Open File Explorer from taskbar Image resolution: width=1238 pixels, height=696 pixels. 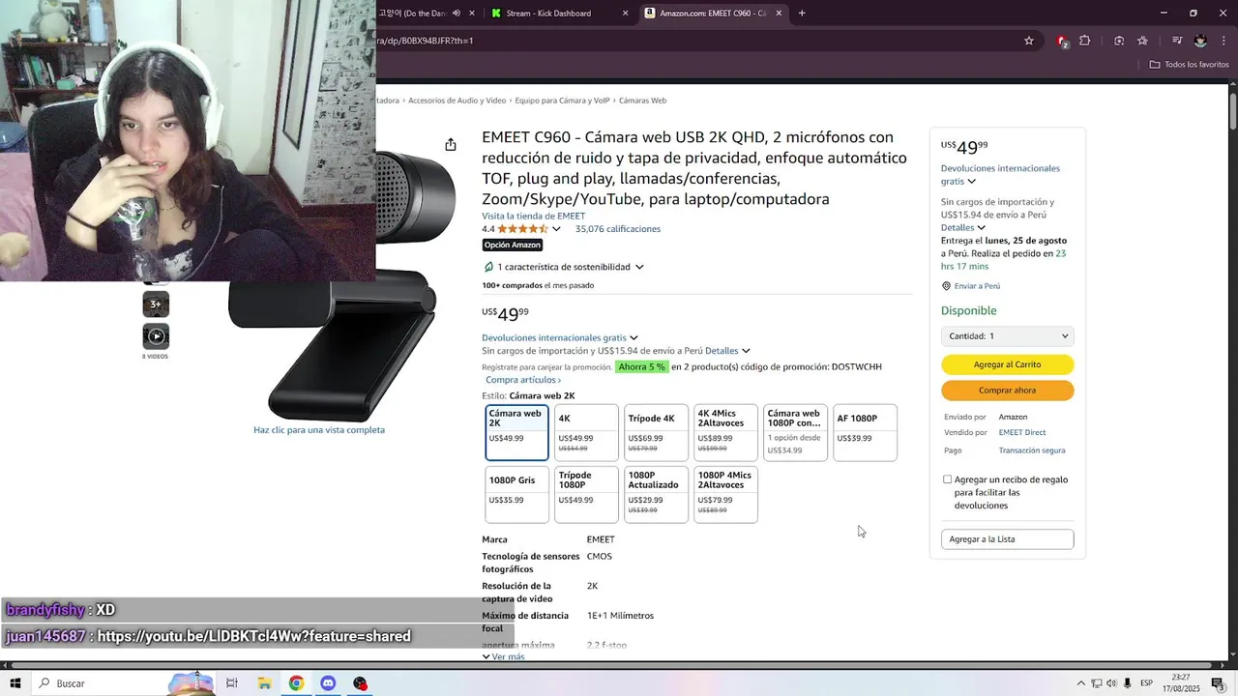click(x=264, y=683)
